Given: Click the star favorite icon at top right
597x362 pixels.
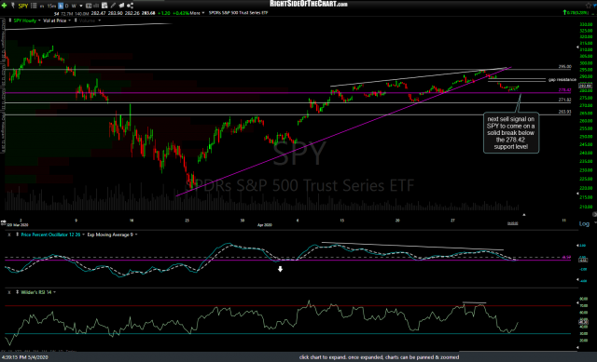Looking at the screenshot, I should [589, 6].
